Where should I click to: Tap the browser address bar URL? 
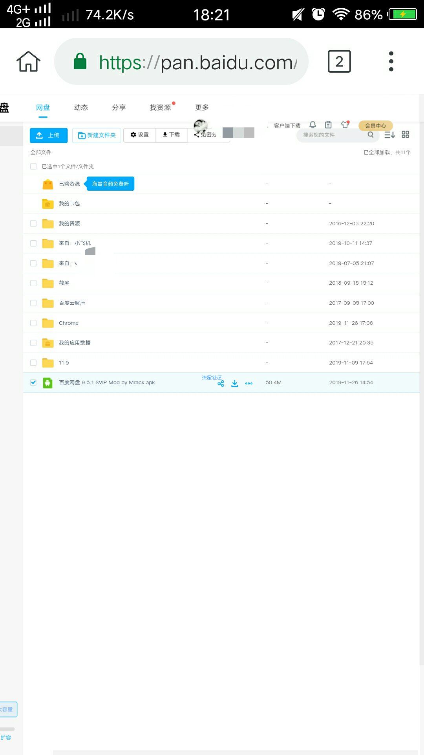181,61
